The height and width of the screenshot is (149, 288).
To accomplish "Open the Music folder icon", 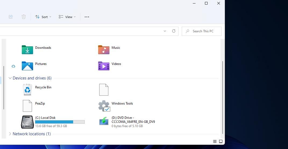I will (x=104, y=50).
